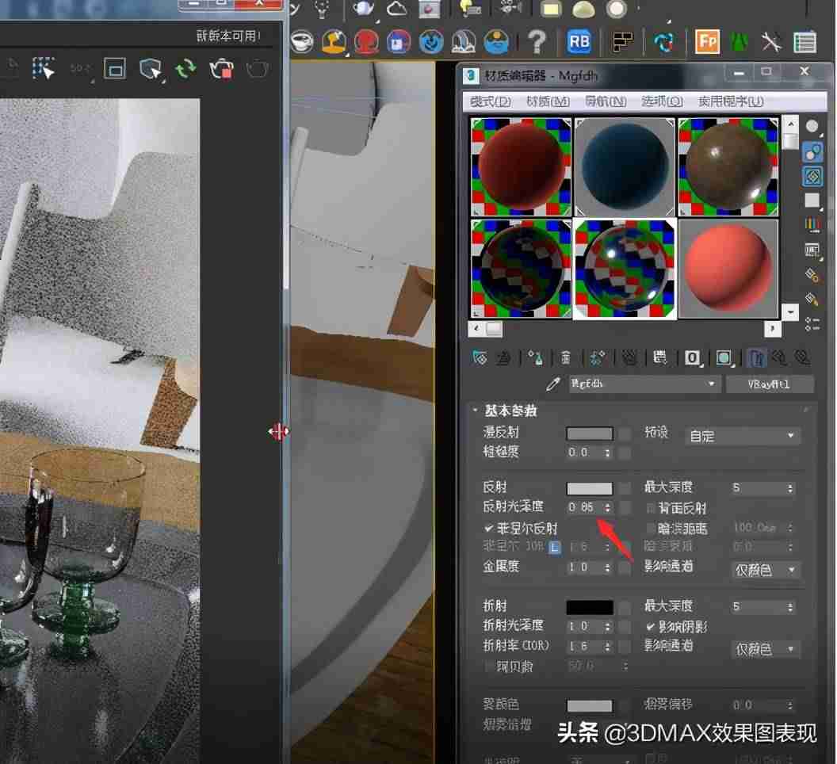Click the orange paint bucket toolbar icon
Viewport: 837px width, 764px height.
click(x=334, y=42)
